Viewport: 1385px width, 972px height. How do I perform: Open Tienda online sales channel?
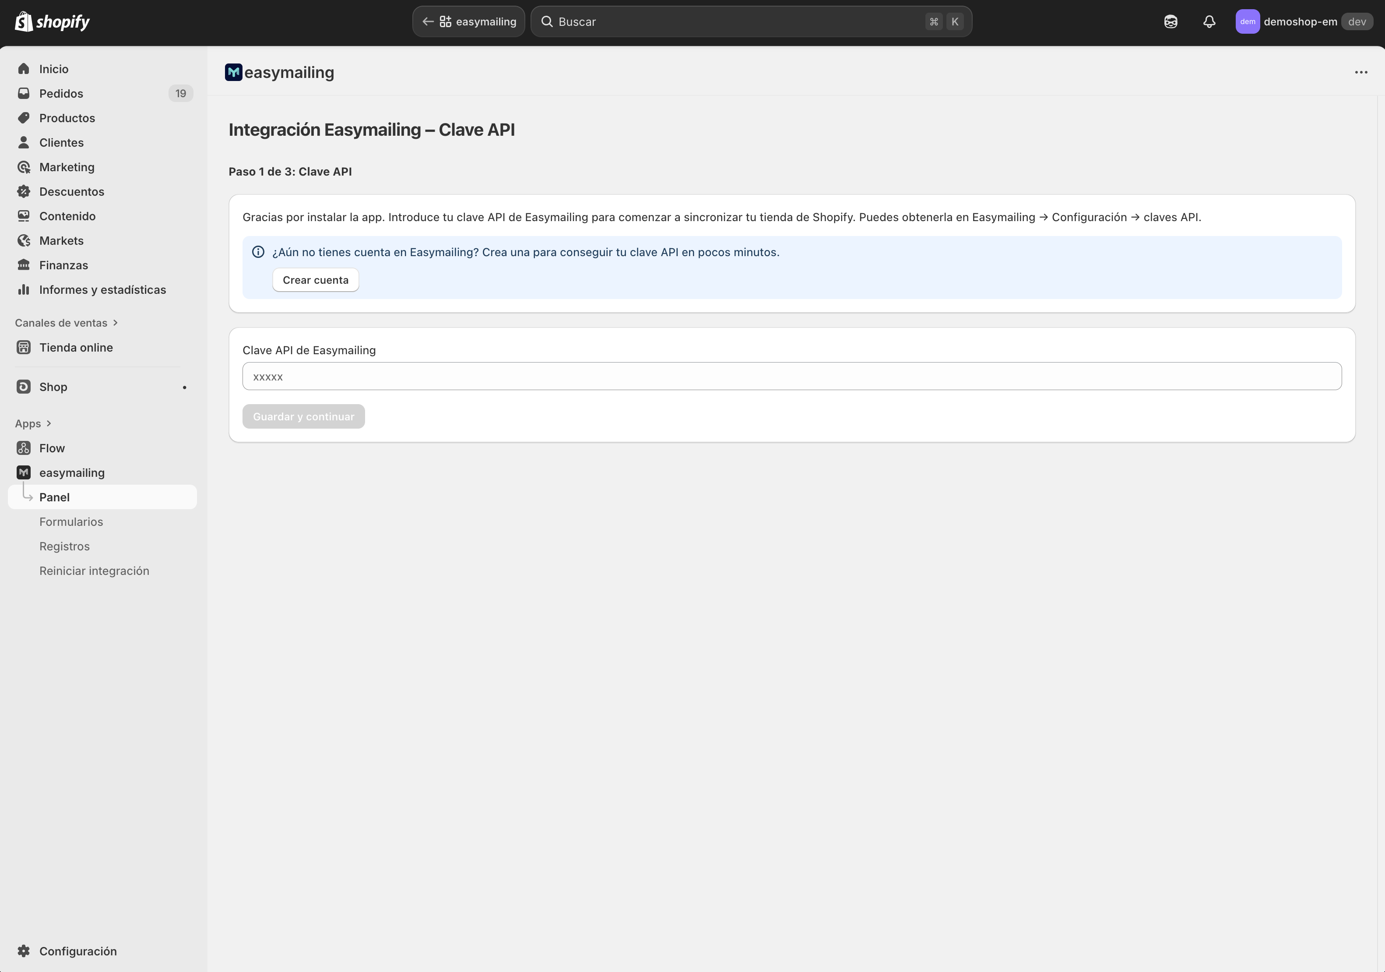102,348
